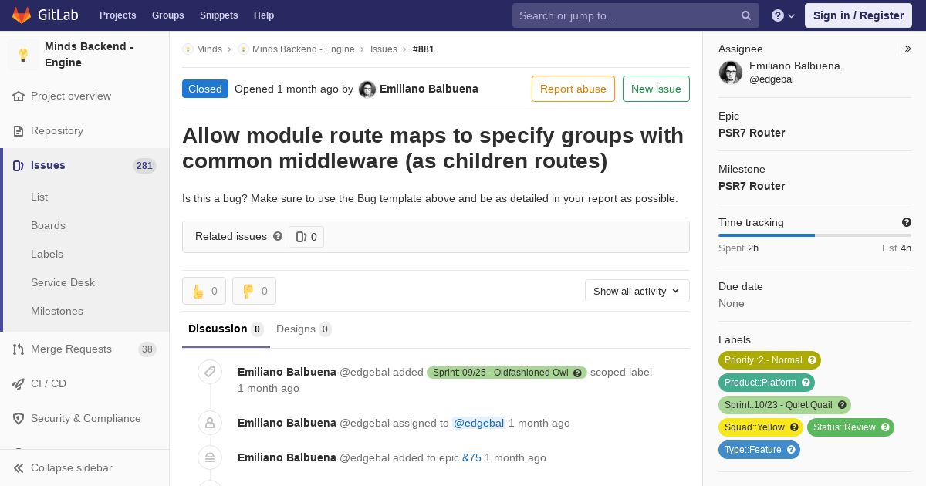Open Security & Compliance shield section
Screen dimensions: 926x486
(x=85, y=418)
